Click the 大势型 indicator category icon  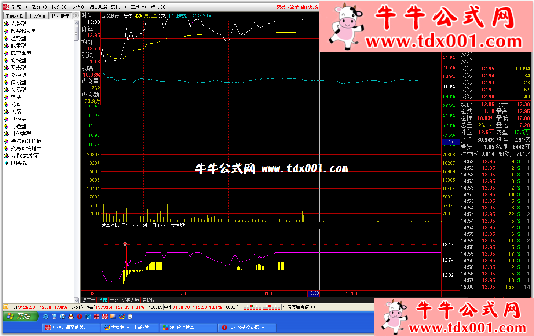click(x=6, y=24)
